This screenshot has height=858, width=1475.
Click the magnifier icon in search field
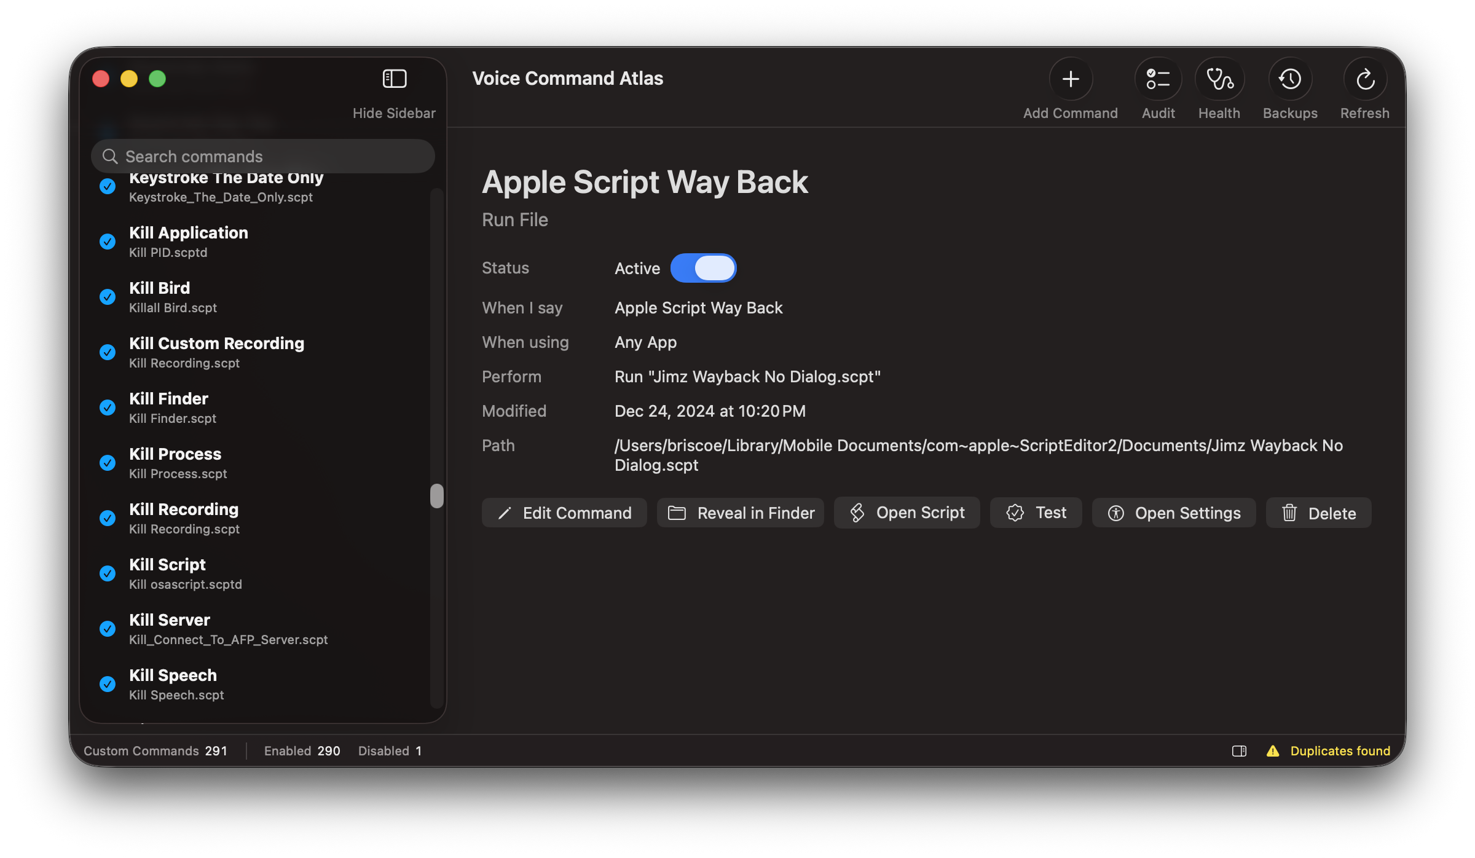tap(110, 156)
